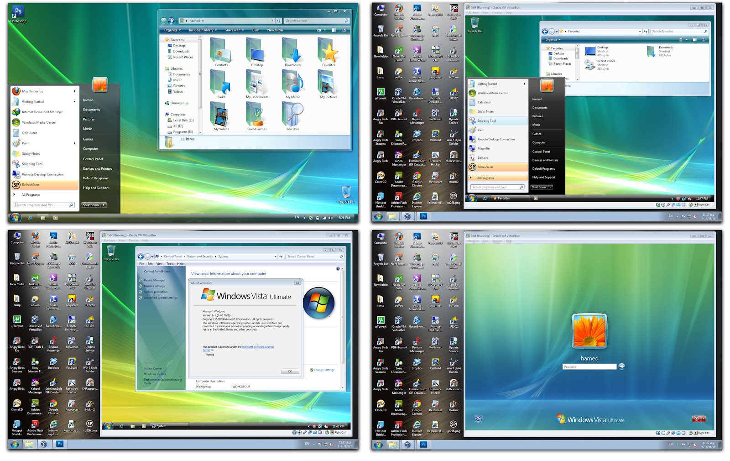
Task: Click the arrow button beside the Password field
Action: click(x=621, y=367)
